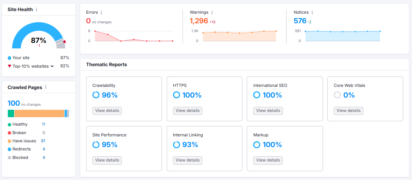412x180 pixels.
Task: Click the Core Web Vitals ring icon
Action: coord(337,95)
